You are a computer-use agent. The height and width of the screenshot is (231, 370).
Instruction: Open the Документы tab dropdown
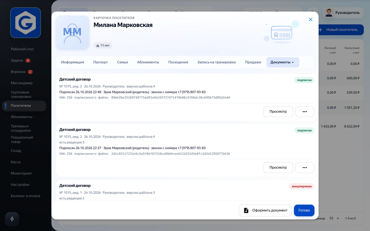pyautogui.click(x=283, y=62)
